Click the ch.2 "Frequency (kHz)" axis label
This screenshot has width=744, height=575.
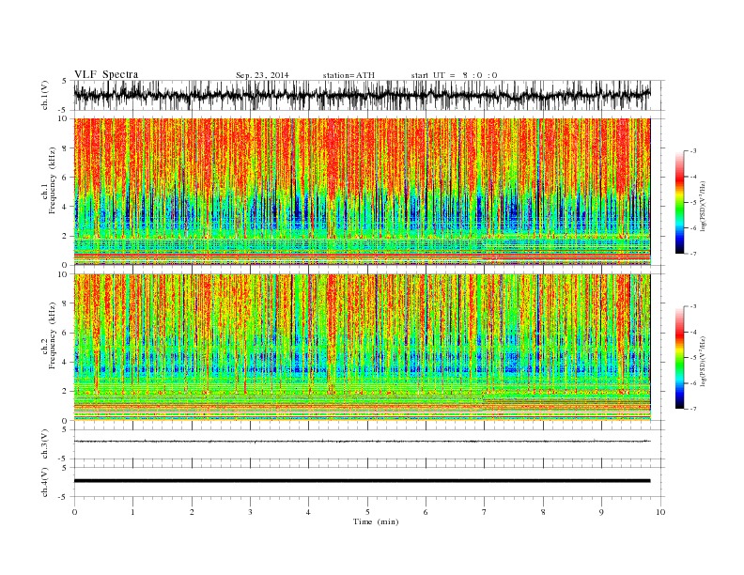pos(52,336)
